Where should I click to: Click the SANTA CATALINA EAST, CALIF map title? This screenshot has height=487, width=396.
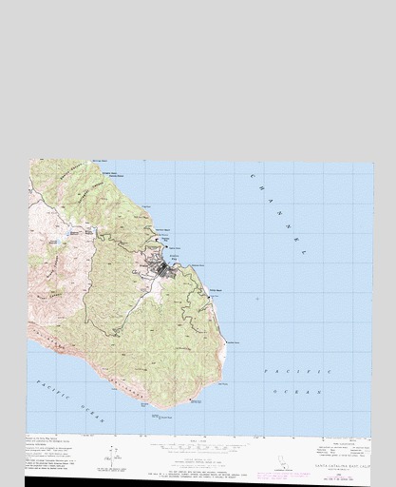click(x=342, y=466)
